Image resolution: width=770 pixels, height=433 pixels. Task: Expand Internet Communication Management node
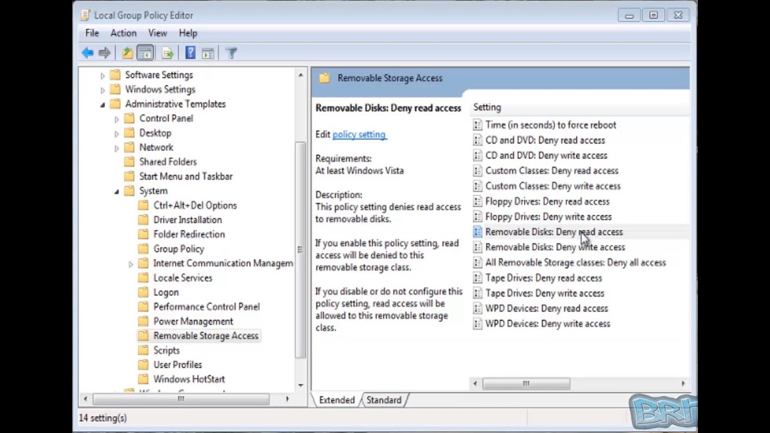coord(131,264)
